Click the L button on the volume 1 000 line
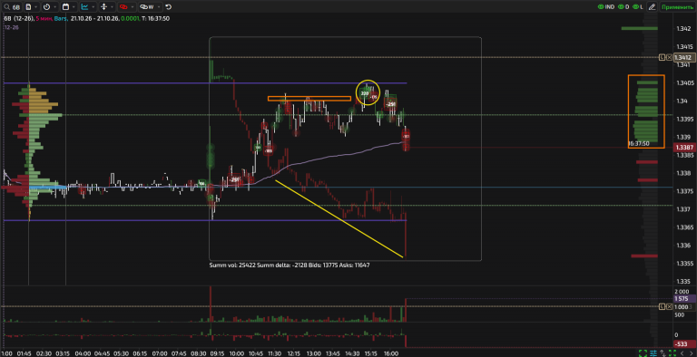 pos(662,307)
